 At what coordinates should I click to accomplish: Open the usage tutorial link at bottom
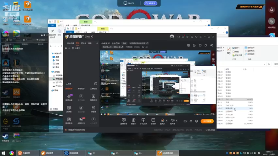click(75, 130)
